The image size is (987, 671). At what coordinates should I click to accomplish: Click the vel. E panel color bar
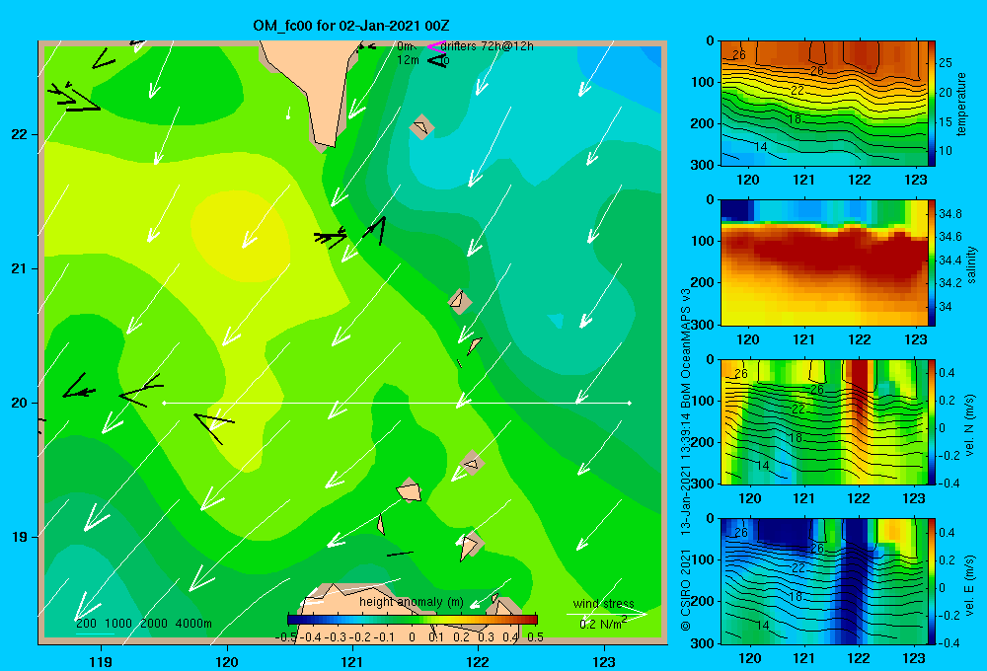pos(932,581)
